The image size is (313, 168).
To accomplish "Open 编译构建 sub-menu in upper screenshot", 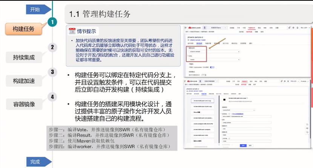I will point(249,32).
